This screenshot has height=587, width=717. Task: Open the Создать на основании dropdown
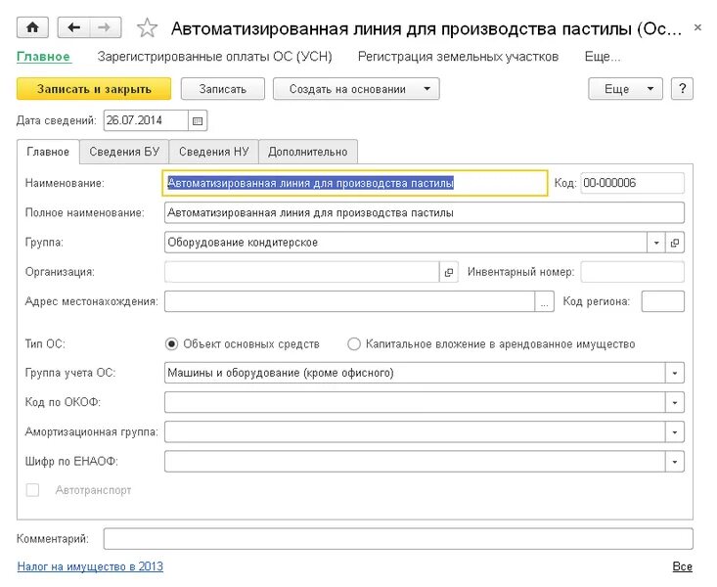(x=356, y=89)
